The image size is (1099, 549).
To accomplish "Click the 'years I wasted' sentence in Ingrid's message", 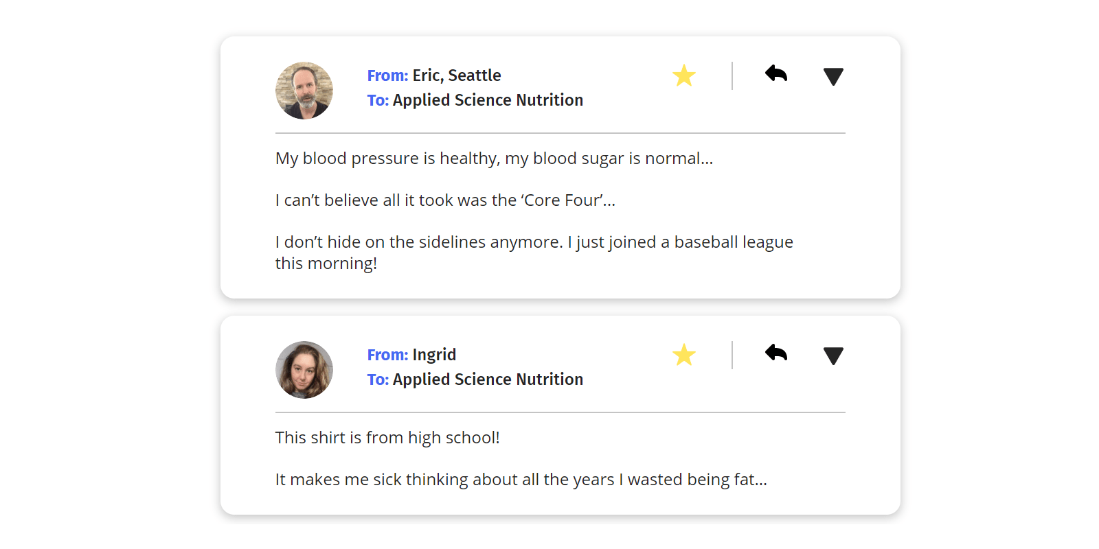I will [521, 480].
